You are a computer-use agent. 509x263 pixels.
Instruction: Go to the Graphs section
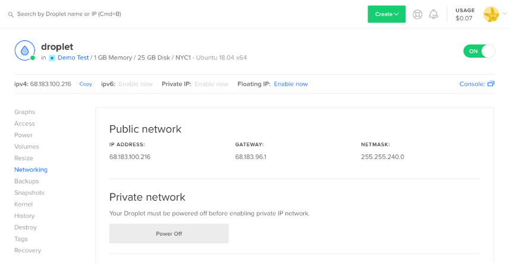coord(24,112)
